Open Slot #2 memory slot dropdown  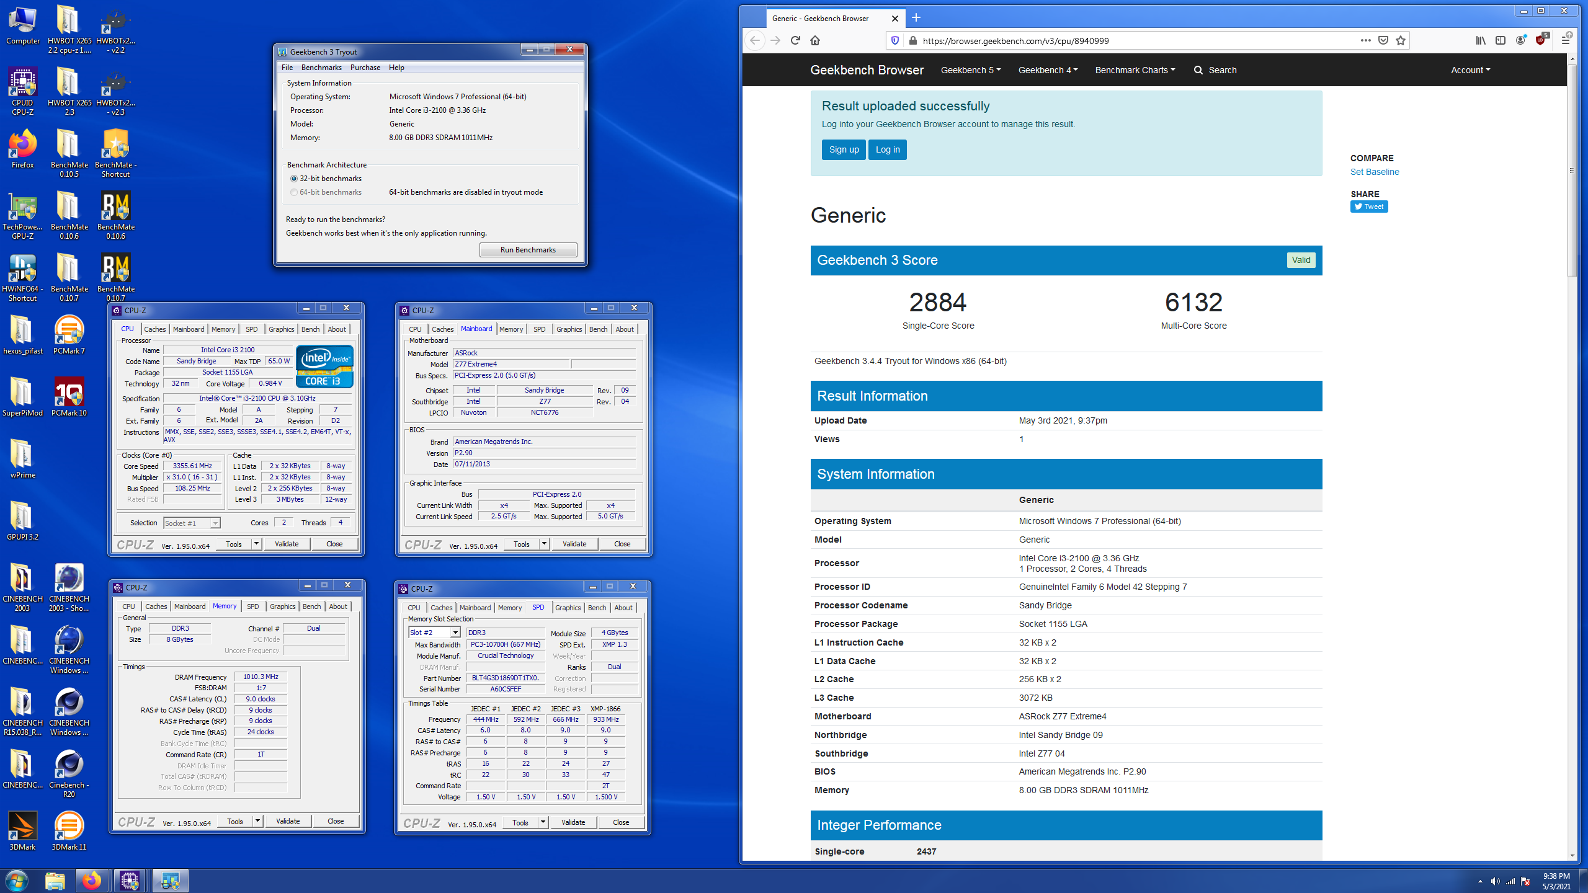434,633
